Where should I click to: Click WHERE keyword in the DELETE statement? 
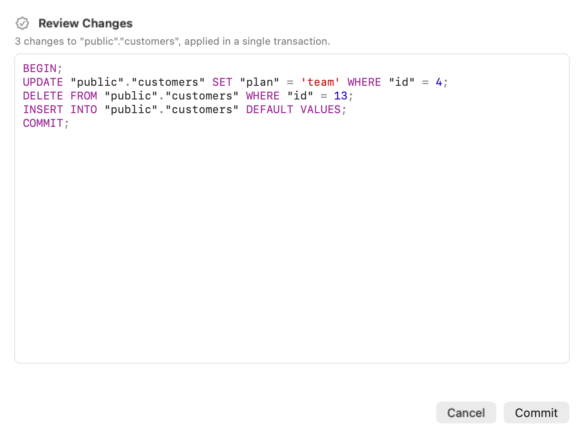click(263, 96)
